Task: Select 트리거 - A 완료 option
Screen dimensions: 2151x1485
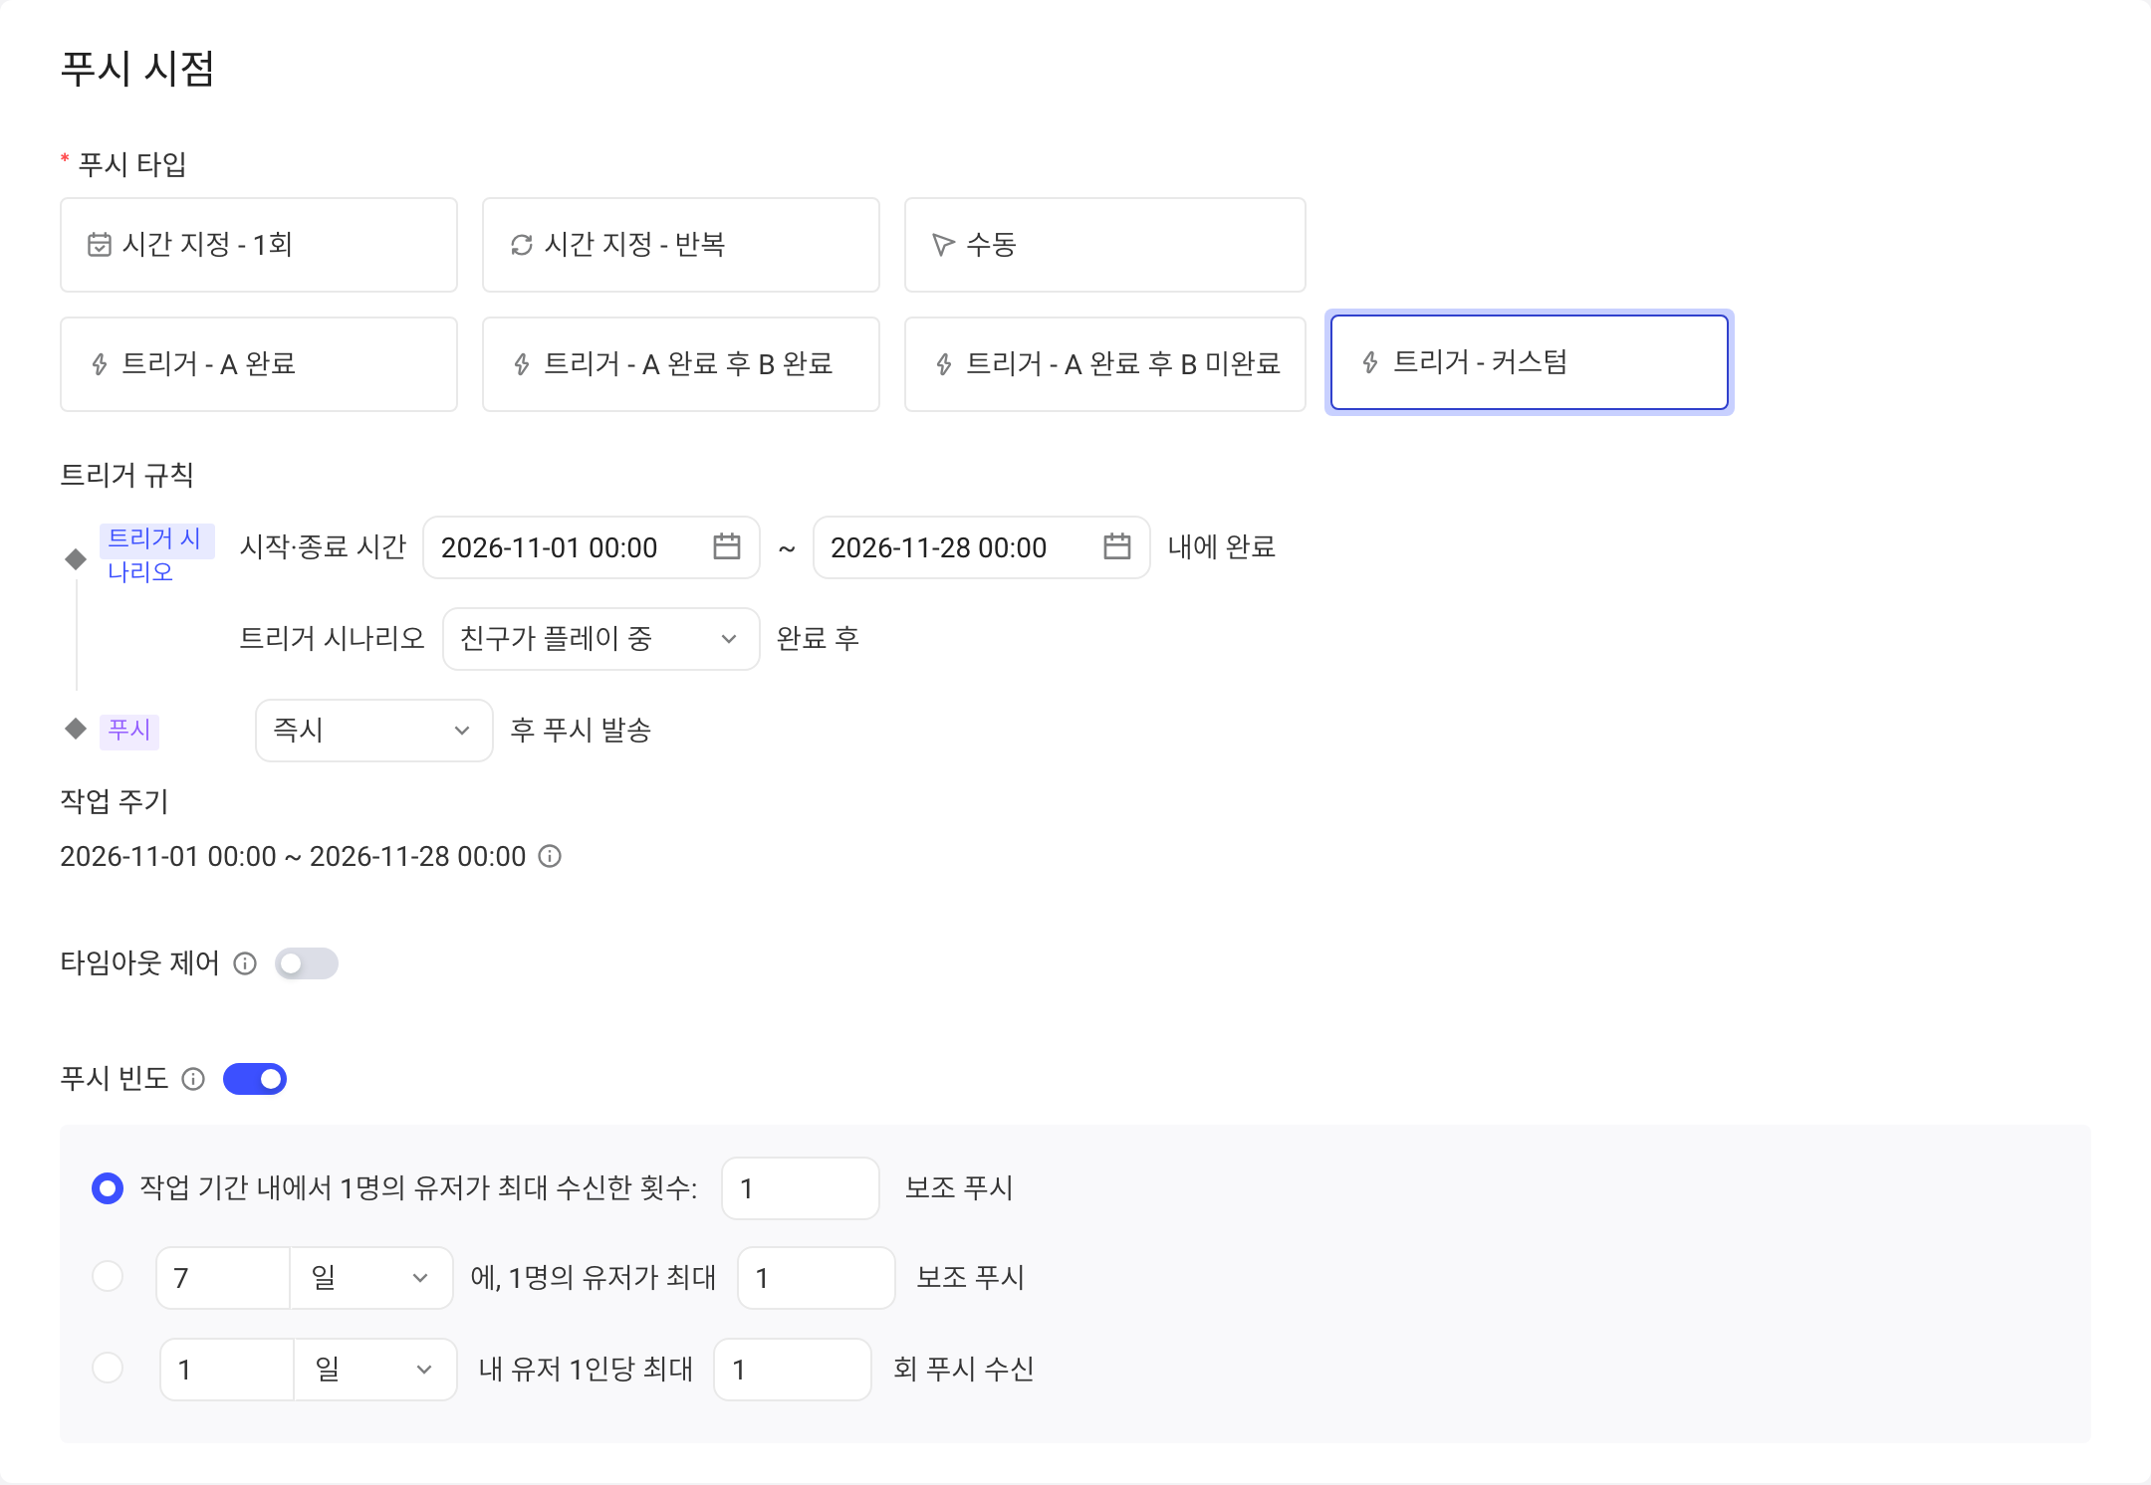Action: [259, 364]
